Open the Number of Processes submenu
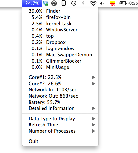138x153 pixels. pyautogui.click(x=60, y=131)
